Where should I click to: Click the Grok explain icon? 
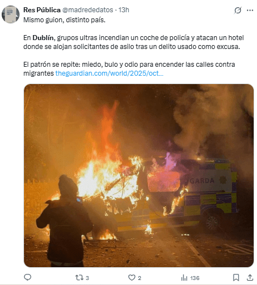237,10
